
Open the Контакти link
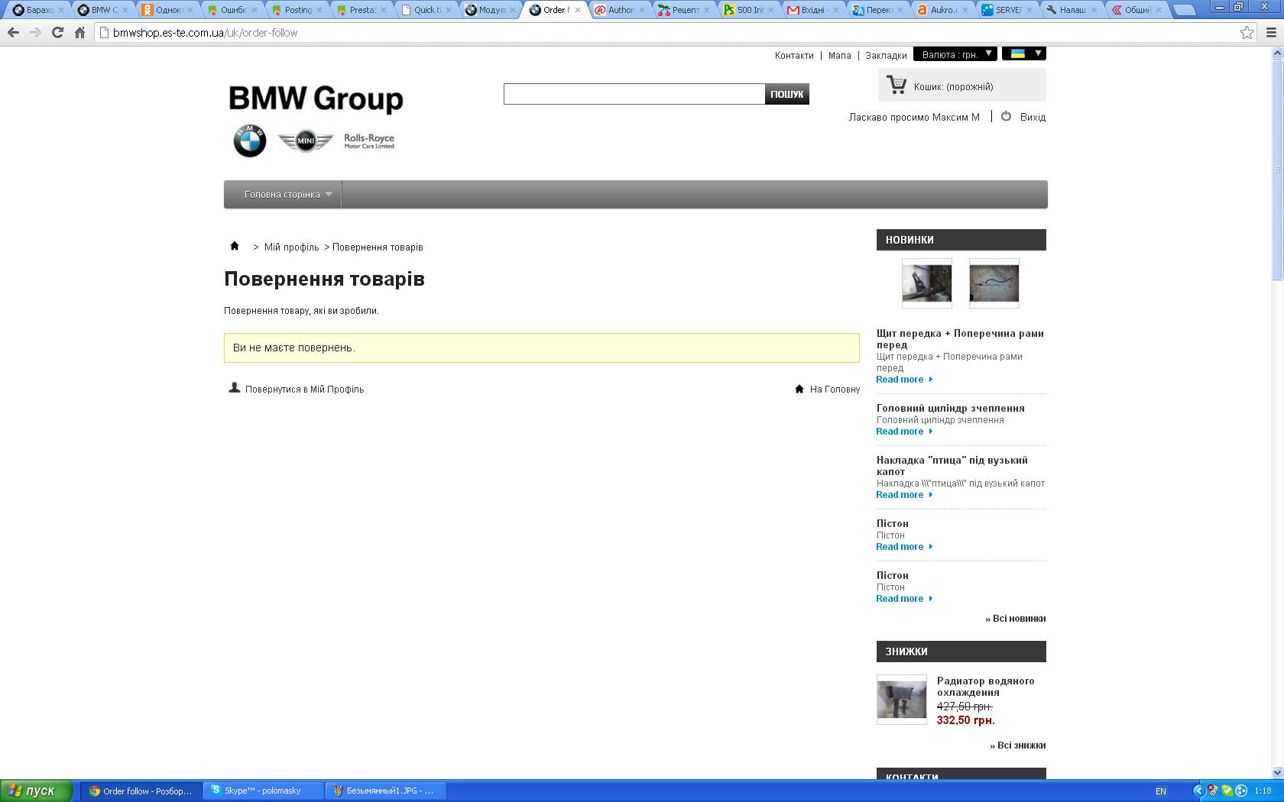tap(794, 55)
